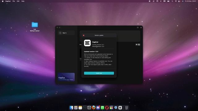Viewport: 198px width, 111px height.
Task: Close the Version update dialog
Action: click(x=84, y=35)
